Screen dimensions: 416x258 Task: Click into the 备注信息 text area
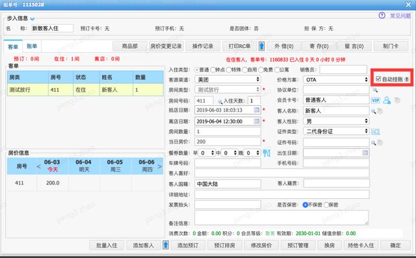tap(281, 218)
